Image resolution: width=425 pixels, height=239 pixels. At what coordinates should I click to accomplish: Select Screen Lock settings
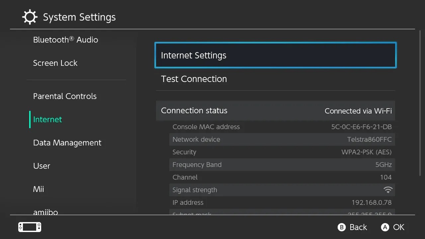tap(55, 63)
